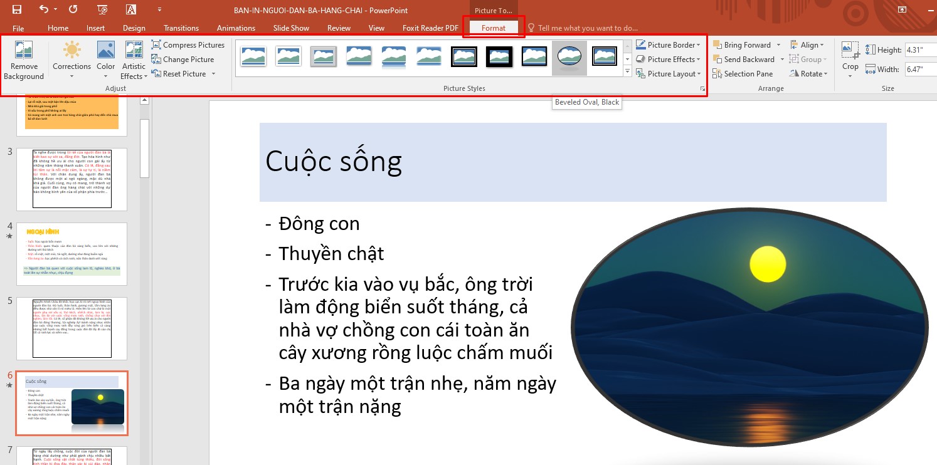Expand the Reset Picture dropdown
937x465 pixels.
pyautogui.click(x=212, y=74)
